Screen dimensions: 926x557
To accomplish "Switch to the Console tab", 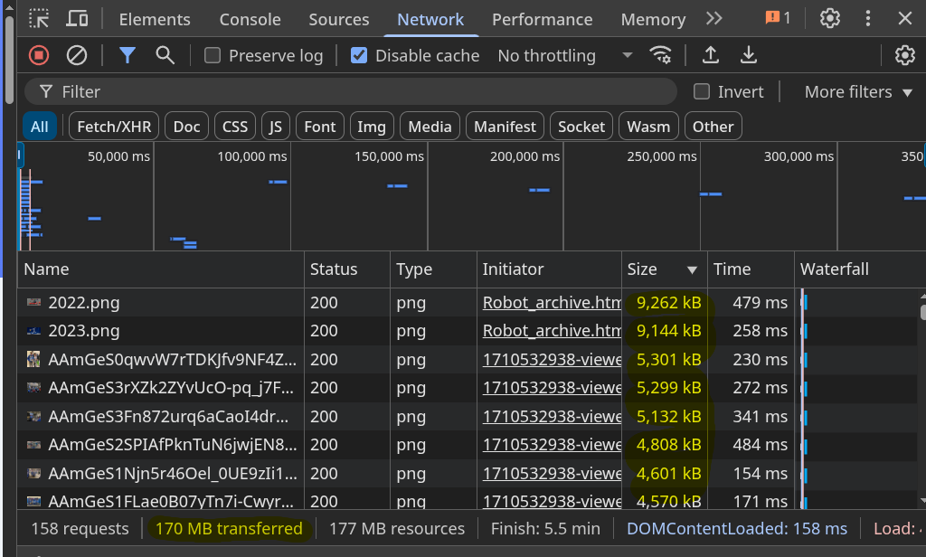I will coord(250,20).
